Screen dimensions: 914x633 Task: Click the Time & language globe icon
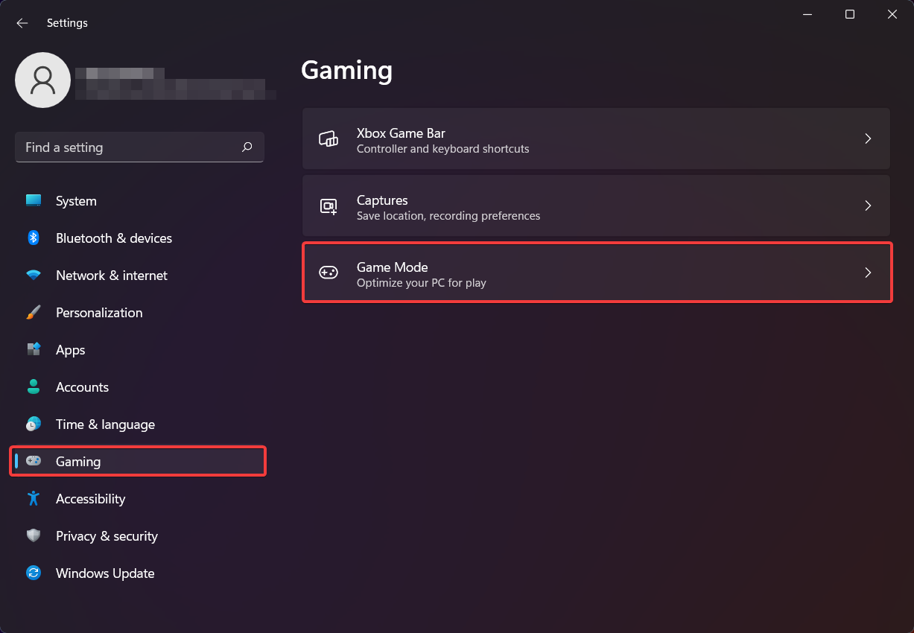coord(34,424)
